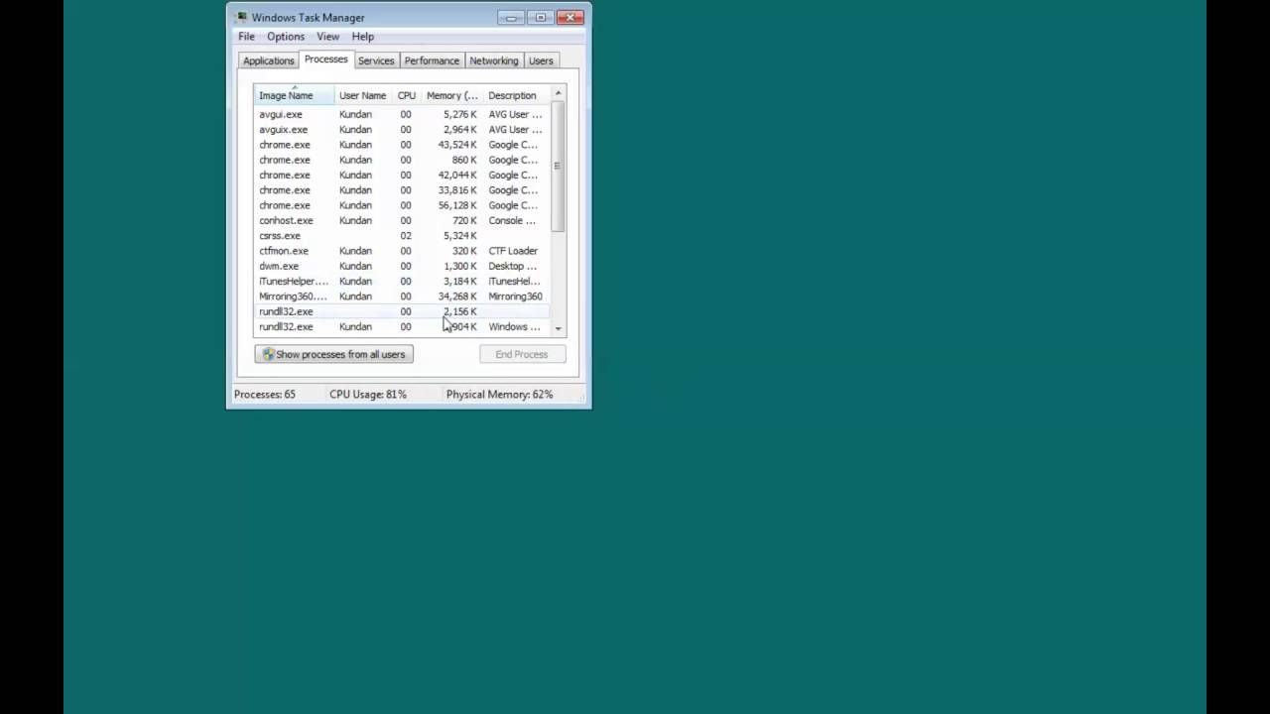Screen dimensions: 1270x714
Task: Switch to the Services tab
Action: [x=376, y=60]
